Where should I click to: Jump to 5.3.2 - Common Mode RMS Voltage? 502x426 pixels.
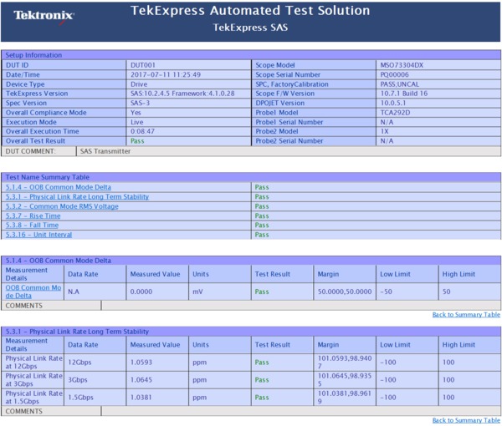[x=62, y=206]
